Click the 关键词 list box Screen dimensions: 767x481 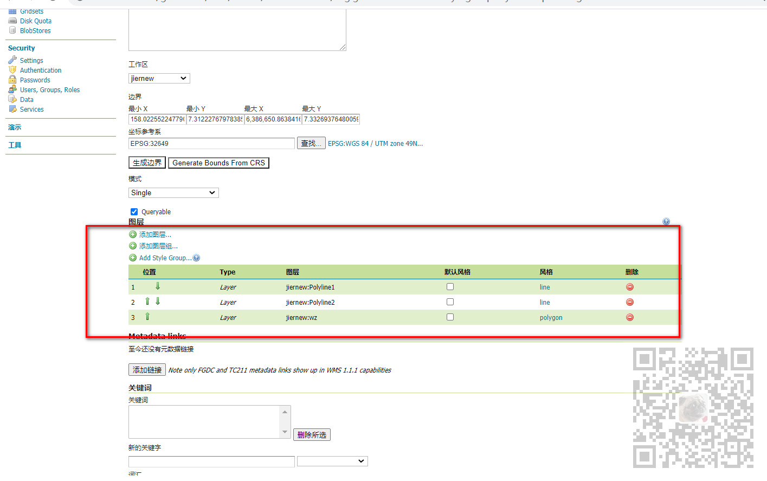click(x=210, y=422)
